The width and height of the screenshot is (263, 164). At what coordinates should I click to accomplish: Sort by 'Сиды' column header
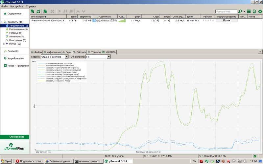click(x=151, y=17)
